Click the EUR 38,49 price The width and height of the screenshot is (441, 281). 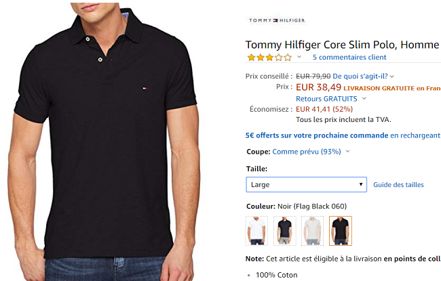coord(318,87)
